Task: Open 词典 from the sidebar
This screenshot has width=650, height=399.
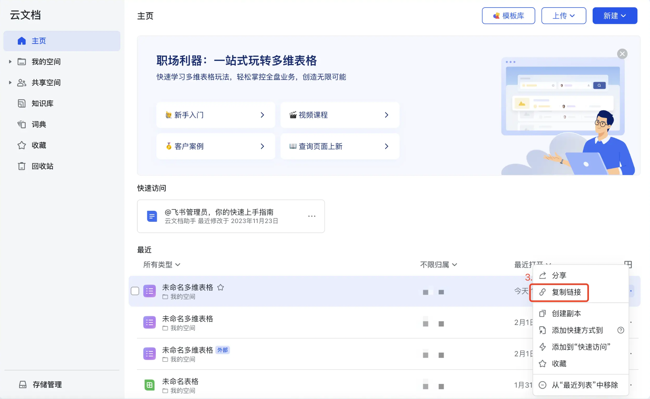Action: [39, 124]
